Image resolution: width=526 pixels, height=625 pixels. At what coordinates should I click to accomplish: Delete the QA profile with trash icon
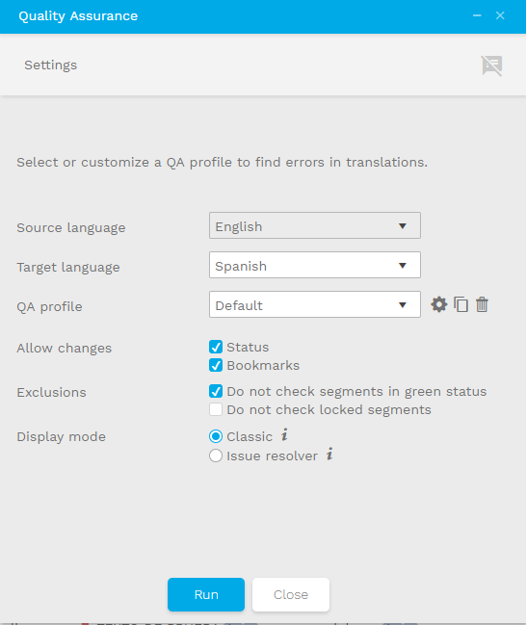pos(482,304)
